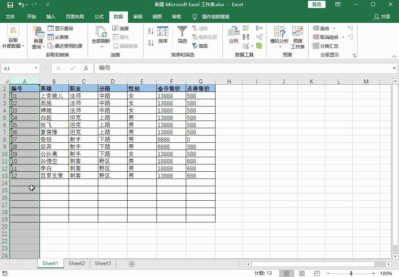Open the Text to Columns (分列) tool
The width and height of the screenshot is (399, 277).
pyautogui.click(x=233, y=35)
